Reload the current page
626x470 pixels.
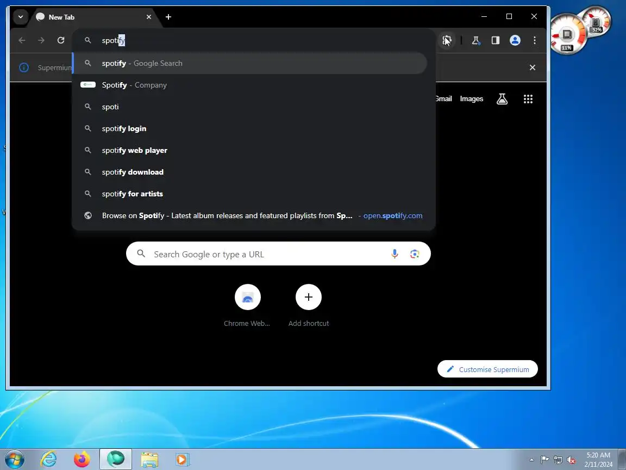coord(61,40)
